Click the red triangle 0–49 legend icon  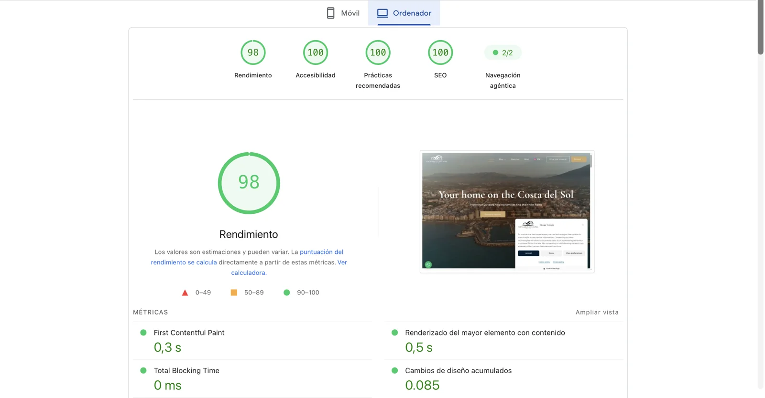(x=185, y=293)
